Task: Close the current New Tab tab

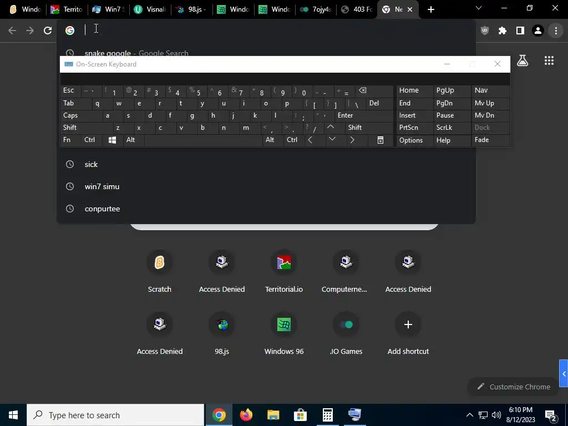Action: (x=410, y=9)
